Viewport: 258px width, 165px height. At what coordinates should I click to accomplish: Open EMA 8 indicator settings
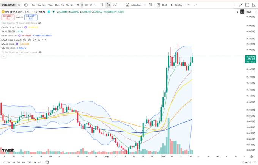pos(30,40)
